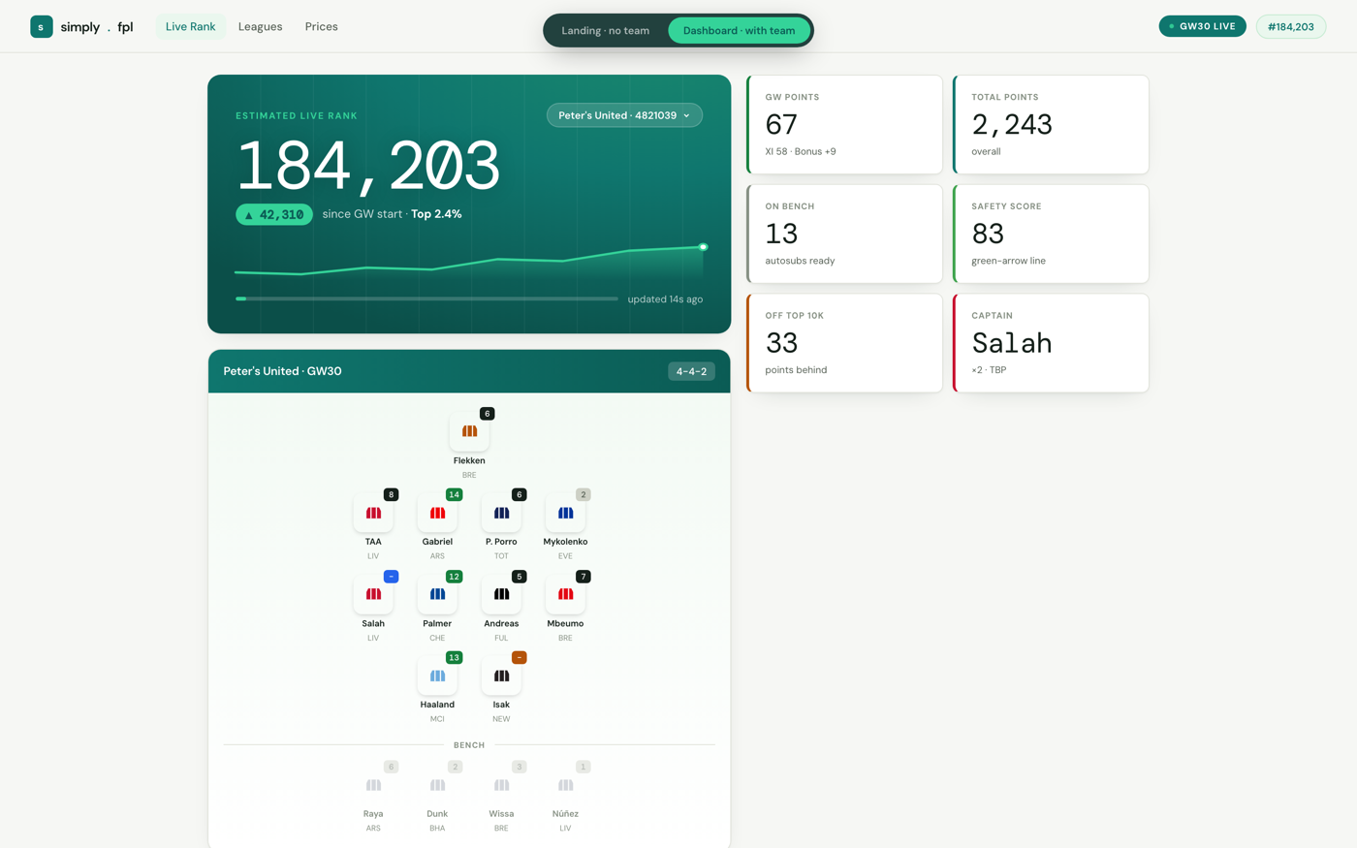Switch to Landing · no team view
This screenshot has width=1357, height=848.
coord(606,30)
